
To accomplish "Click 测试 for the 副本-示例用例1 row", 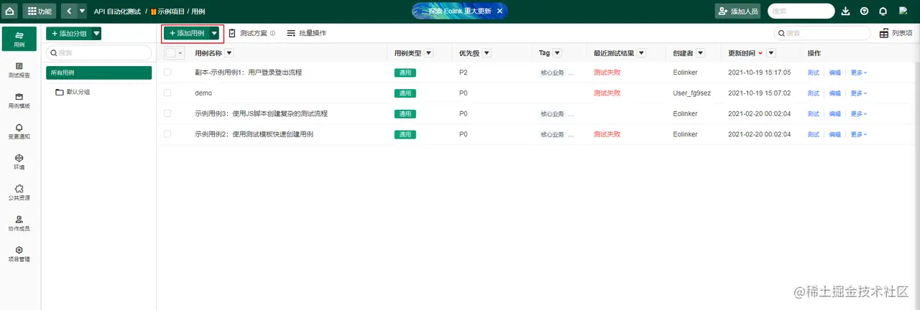I will (813, 72).
